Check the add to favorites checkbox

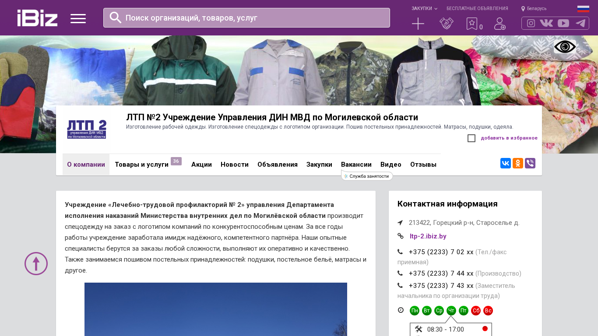tap(471, 138)
